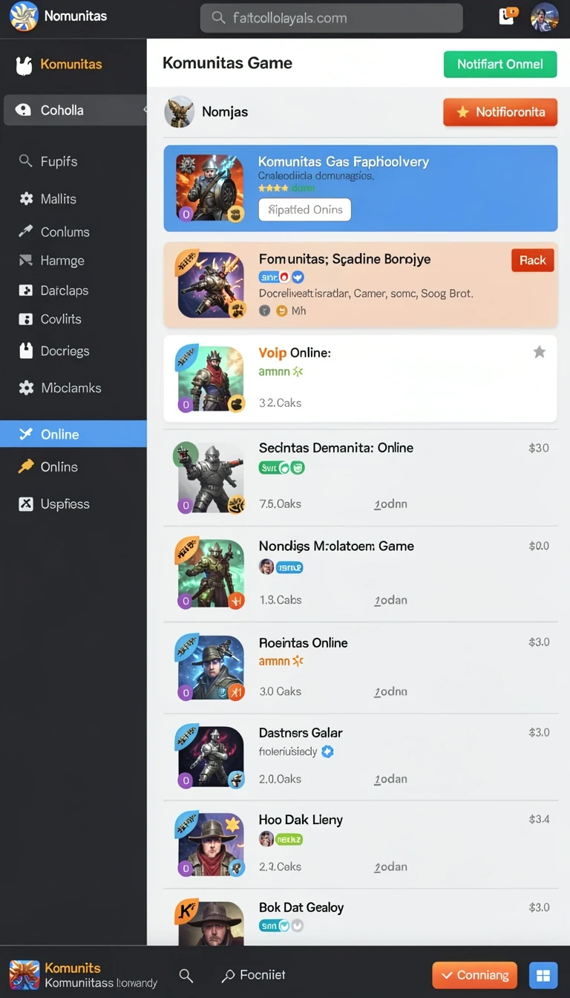Image resolution: width=570 pixels, height=998 pixels.
Task: Click the Roeintas Online game thumbnail
Action: [x=209, y=668]
